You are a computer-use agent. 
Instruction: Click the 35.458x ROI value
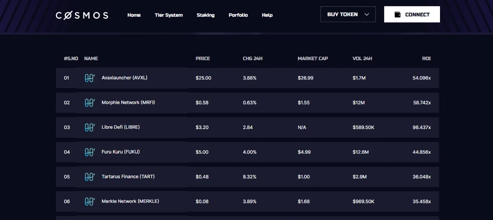coord(422,201)
